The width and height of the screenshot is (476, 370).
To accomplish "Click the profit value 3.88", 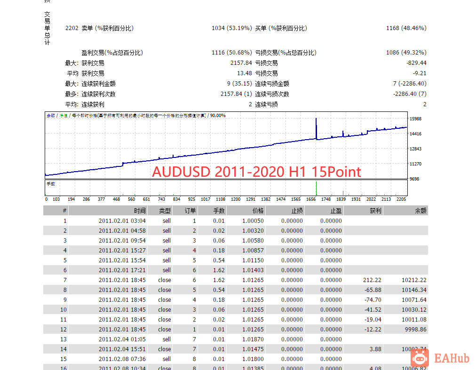I will 375,349.
